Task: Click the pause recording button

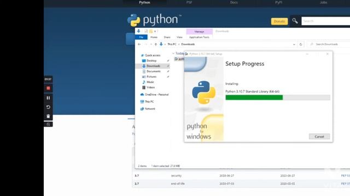Action: 48,98
